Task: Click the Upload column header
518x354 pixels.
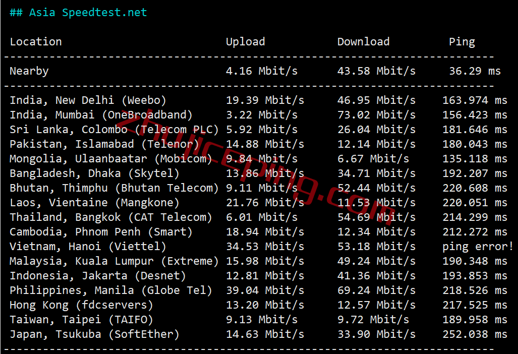Action: [x=246, y=42]
